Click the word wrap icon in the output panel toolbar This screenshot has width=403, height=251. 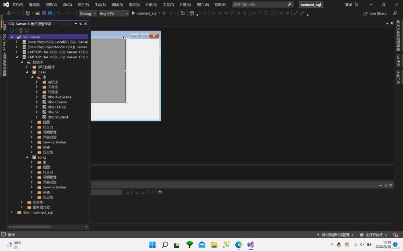coord(160,192)
